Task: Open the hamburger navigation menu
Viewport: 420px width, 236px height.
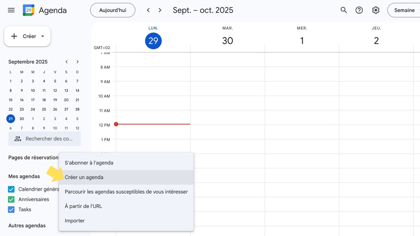Action: click(11, 10)
